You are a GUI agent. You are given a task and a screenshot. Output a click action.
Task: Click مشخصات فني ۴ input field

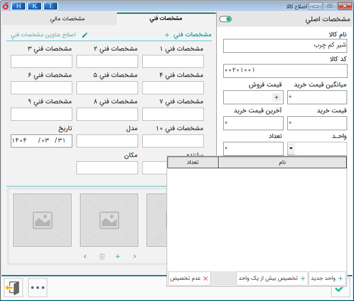pyautogui.click(x=173, y=88)
